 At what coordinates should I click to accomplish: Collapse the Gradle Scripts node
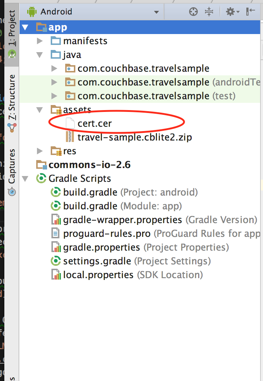pos(25,179)
